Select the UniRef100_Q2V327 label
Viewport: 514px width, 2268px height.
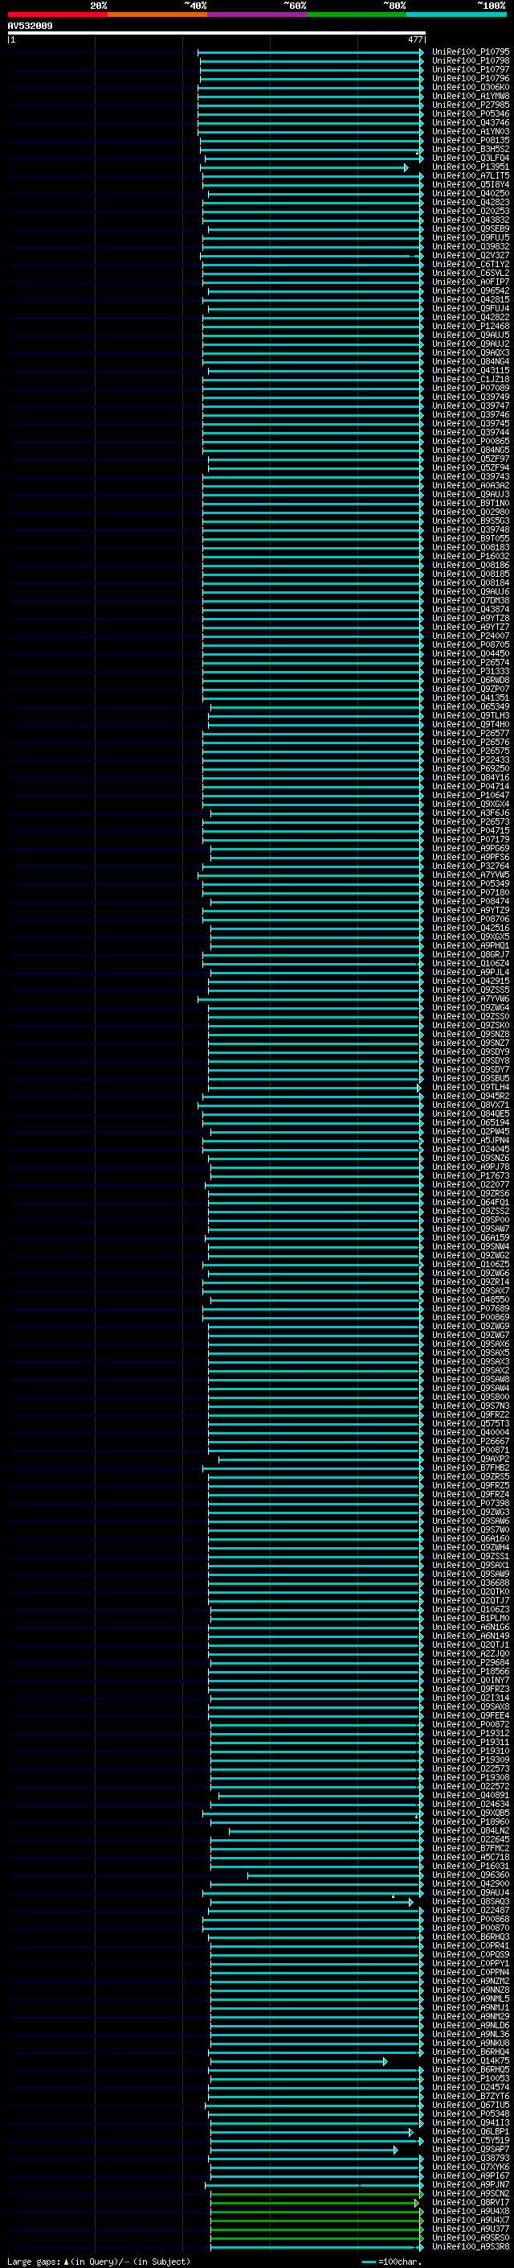click(x=470, y=255)
